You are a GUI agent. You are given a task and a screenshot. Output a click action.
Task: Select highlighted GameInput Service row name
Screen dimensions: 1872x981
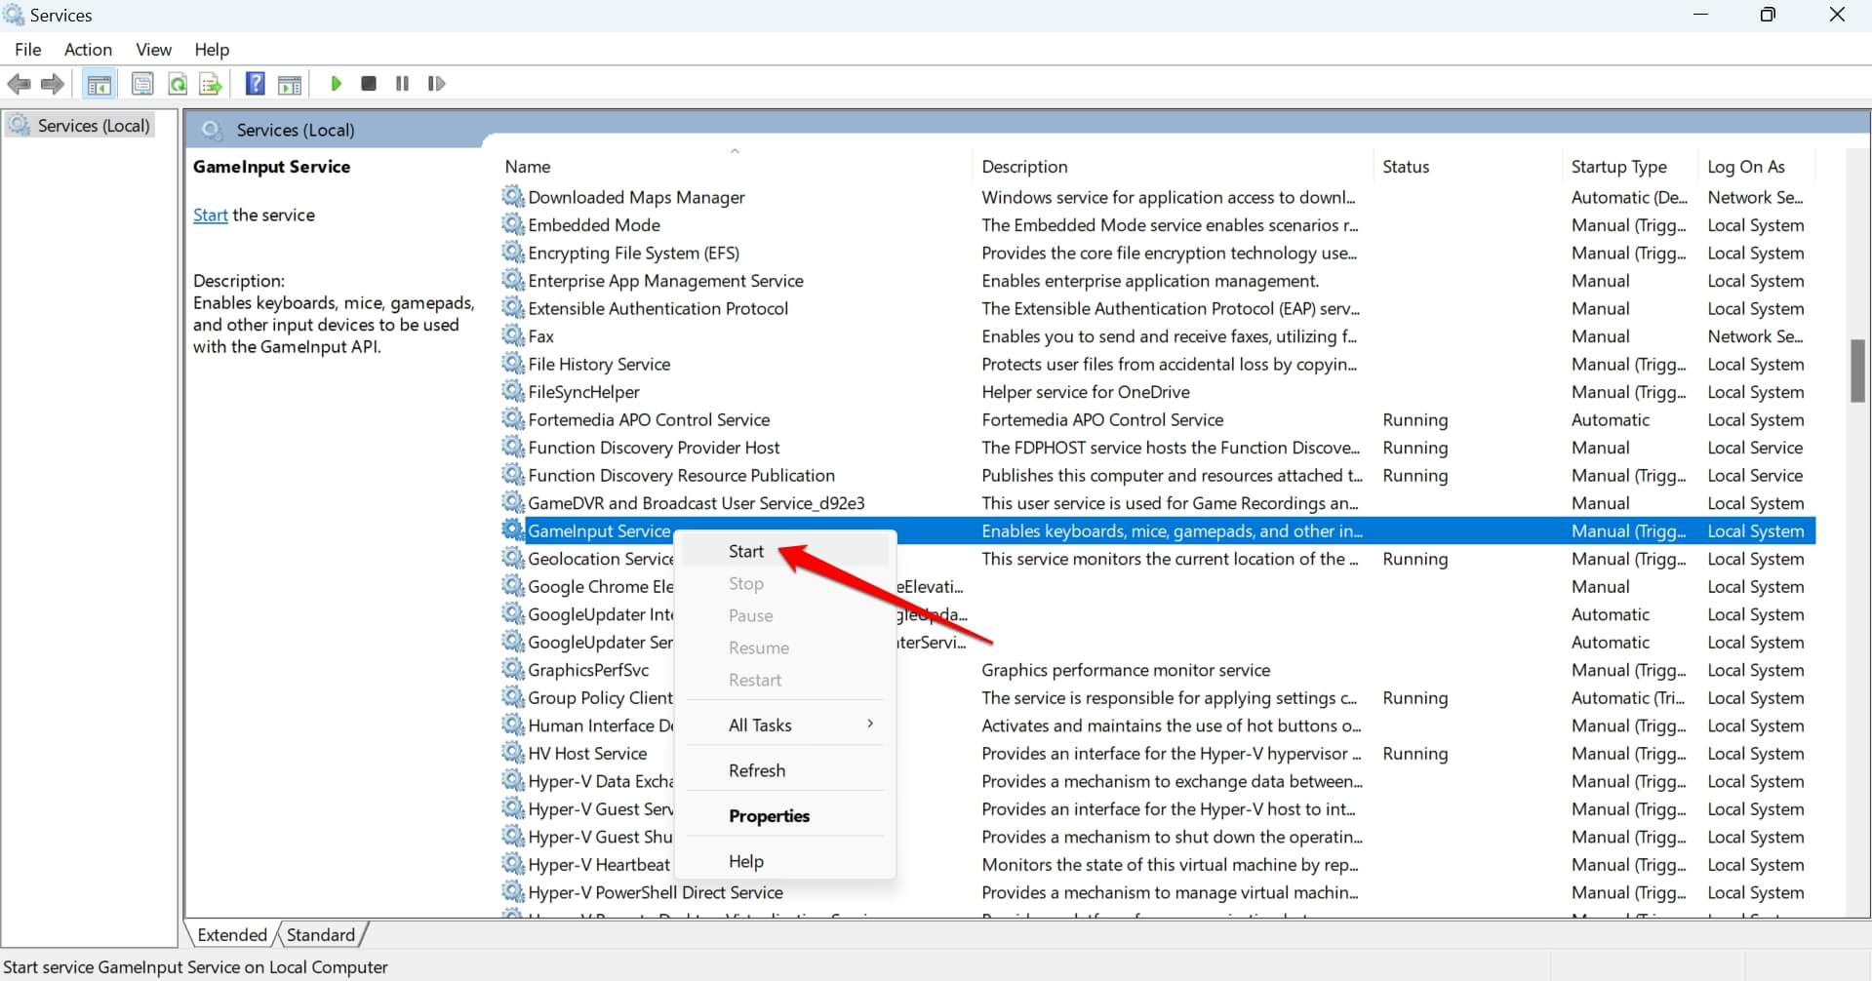click(599, 530)
